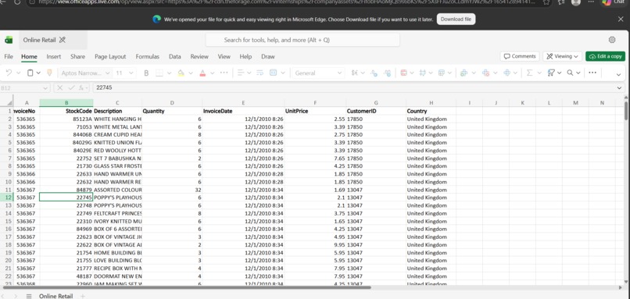
Task: Switch to the Page Layout tab
Action: click(x=110, y=56)
